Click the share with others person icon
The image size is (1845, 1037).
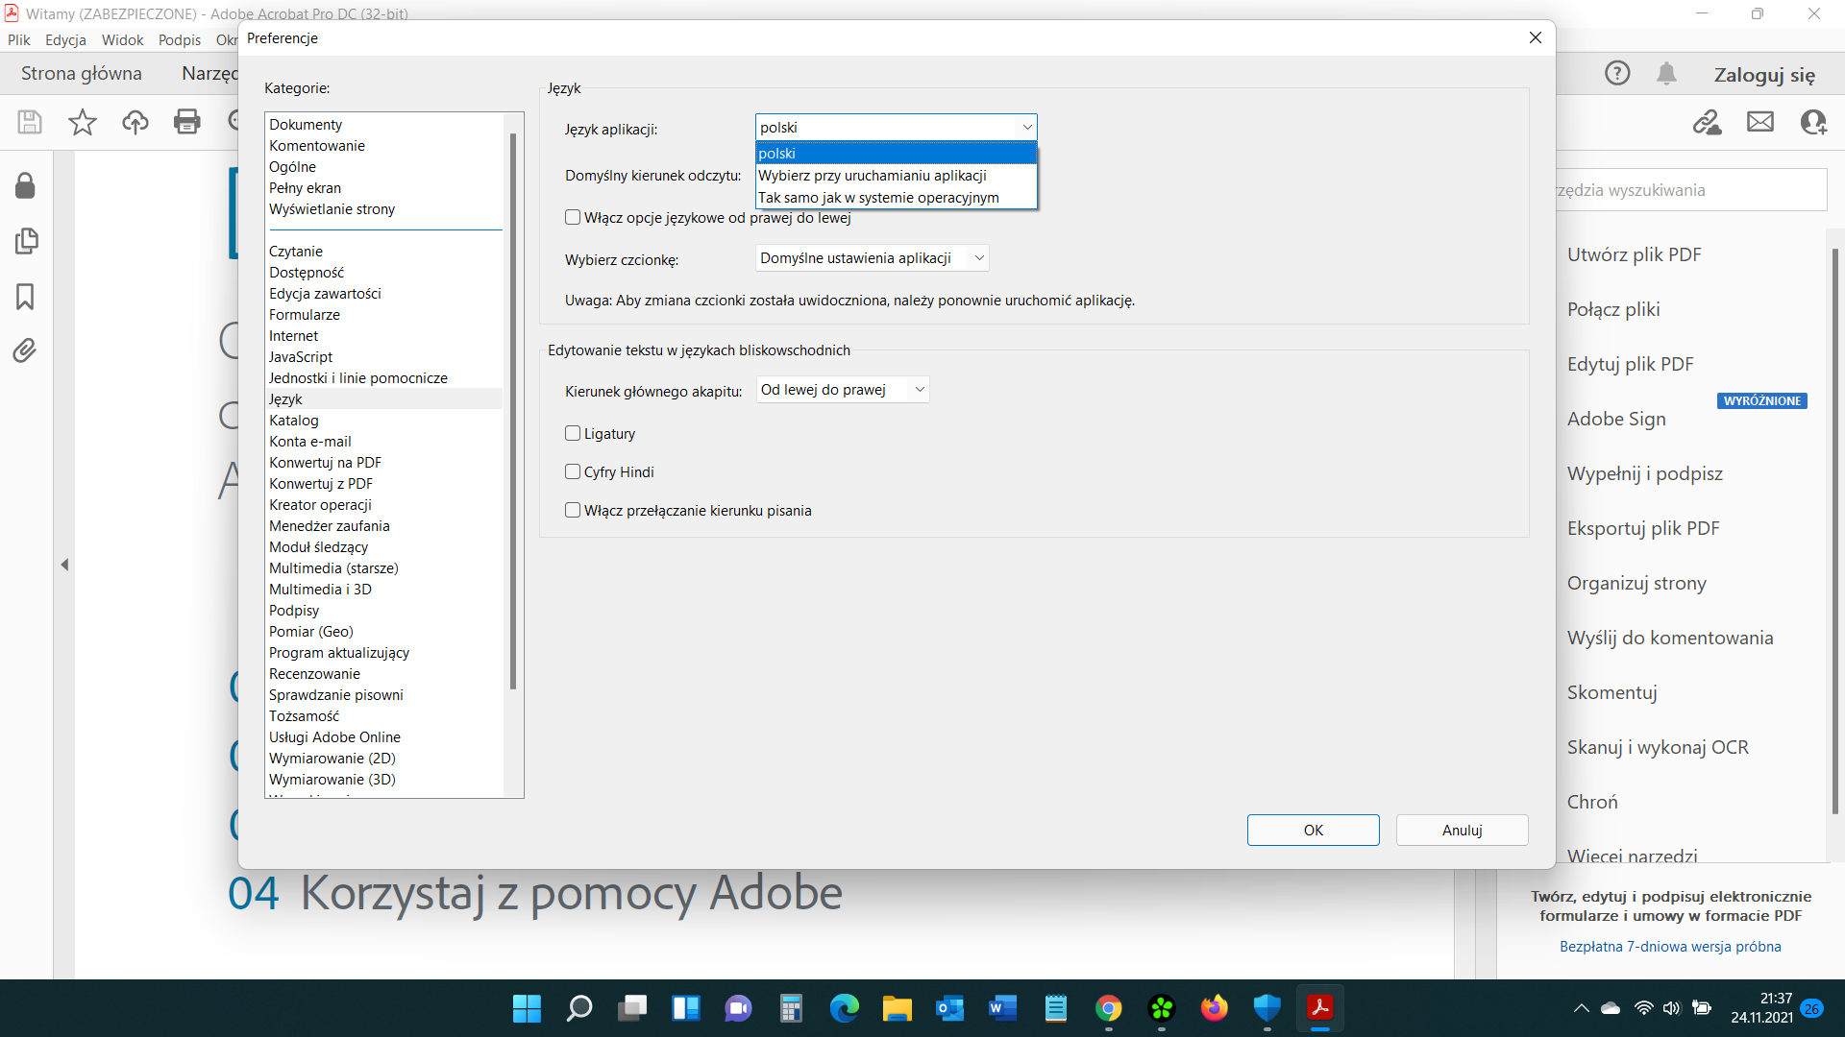(x=1813, y=122)
